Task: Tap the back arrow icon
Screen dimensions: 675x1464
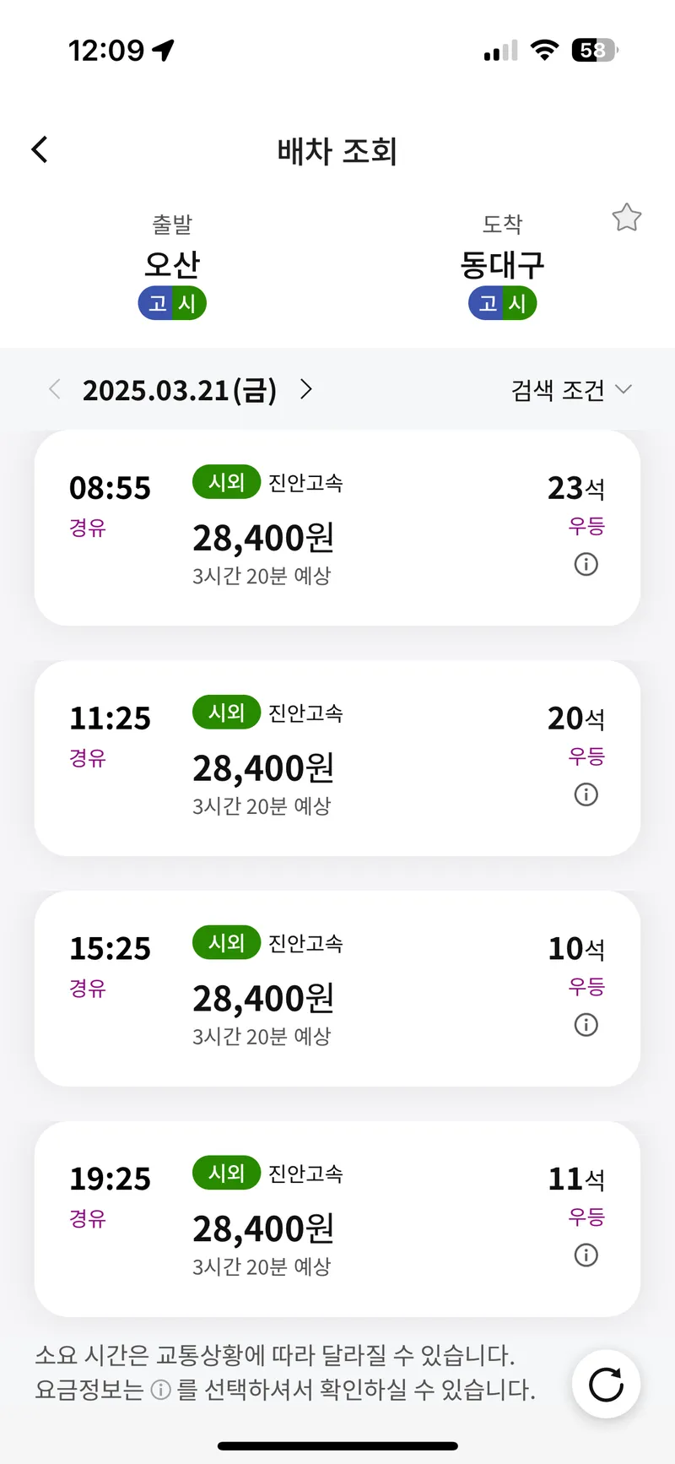Action: pyautogui.click(x=40, y=150)
